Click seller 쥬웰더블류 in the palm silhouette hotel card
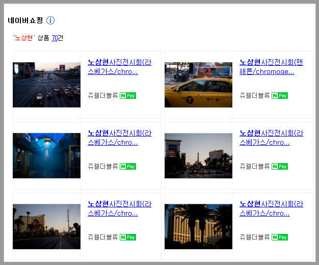 (255, 237)
